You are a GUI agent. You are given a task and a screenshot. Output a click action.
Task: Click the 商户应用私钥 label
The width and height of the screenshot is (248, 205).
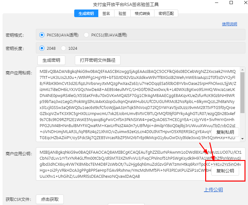click(19, 73)
